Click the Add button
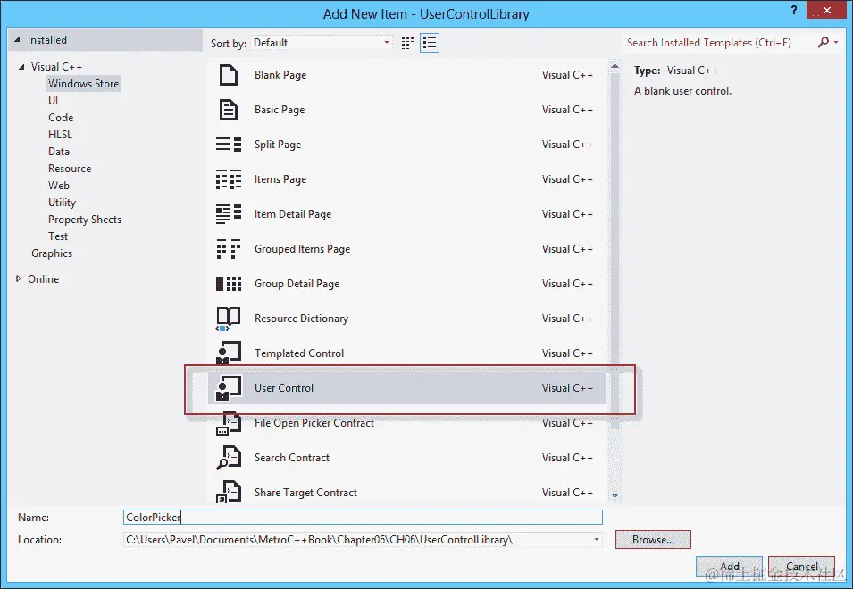 tap(729, 566)
